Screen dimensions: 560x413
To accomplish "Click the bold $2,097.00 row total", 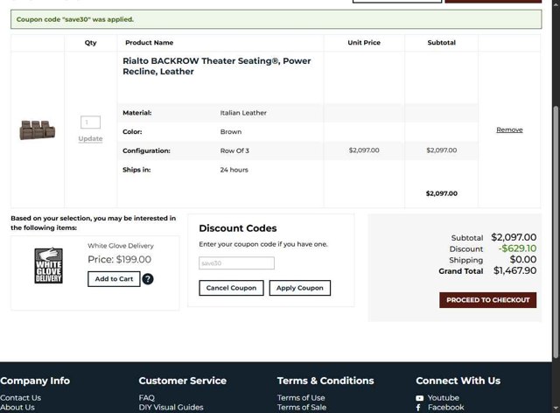I will click(441, 193).
